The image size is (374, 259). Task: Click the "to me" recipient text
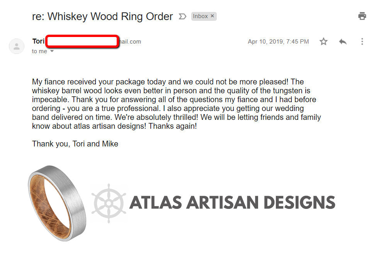[x=39, y=51]
